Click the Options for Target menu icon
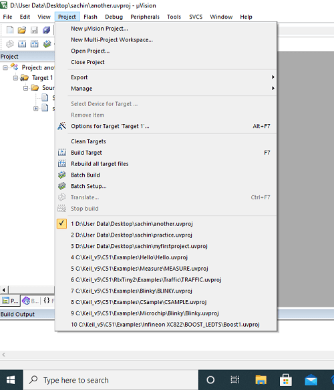This screenshot has height=390, width=334. click(x=62, y=126)
